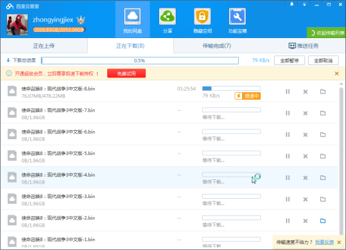This screenshot has width=346, height=250.
Task: Click the 全部暂停 button
Action: 289,60
